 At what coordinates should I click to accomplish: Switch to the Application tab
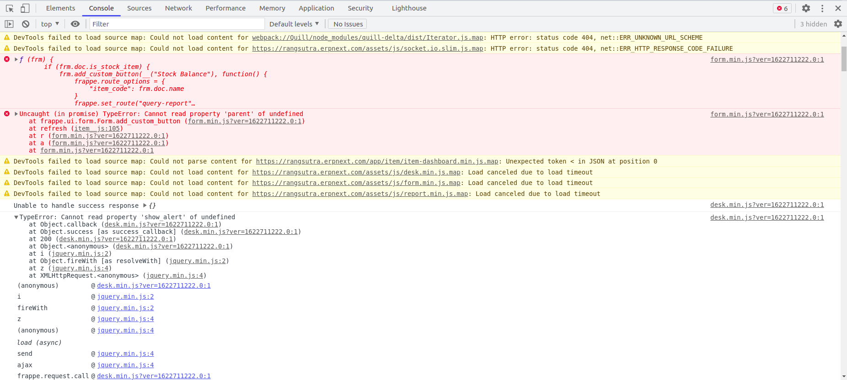click(x=316, y=8)
